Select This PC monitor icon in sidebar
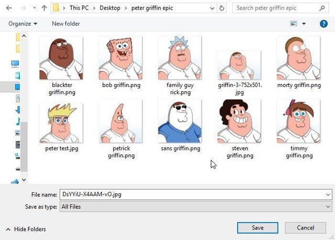335x240 pixels. click(15, 64)
